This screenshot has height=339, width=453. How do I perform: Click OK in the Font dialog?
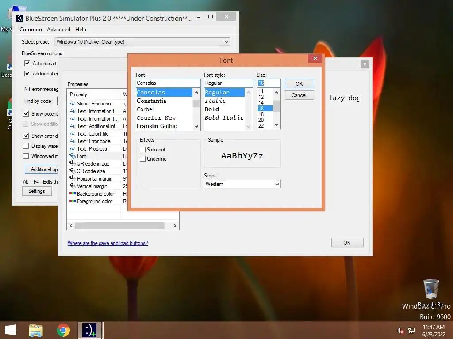pos(299,83)
